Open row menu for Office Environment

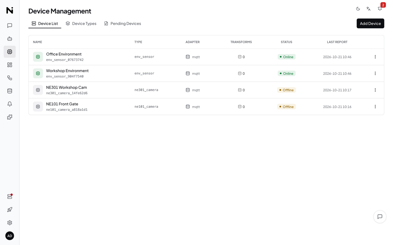tap(375, 57)
